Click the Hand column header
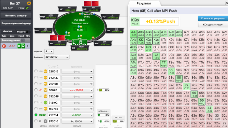 21,36
